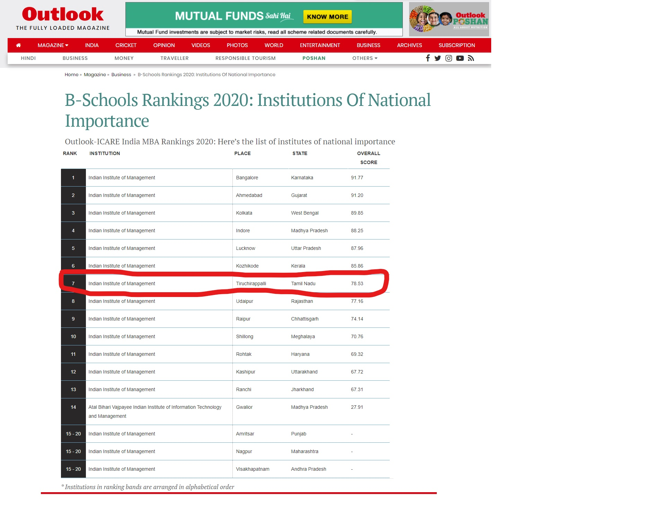Click the HINDI edition link
This screenshot has height=523, width=672.
coord(28,58)
